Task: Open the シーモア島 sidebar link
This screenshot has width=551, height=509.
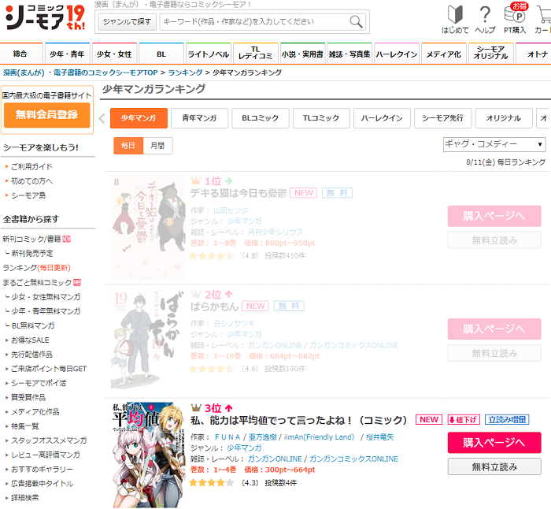Action: pyautogui.click(x=28, y=195)
